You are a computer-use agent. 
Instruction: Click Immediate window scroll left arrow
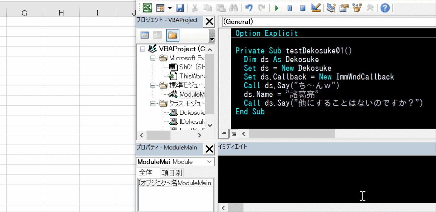(223, 208)
